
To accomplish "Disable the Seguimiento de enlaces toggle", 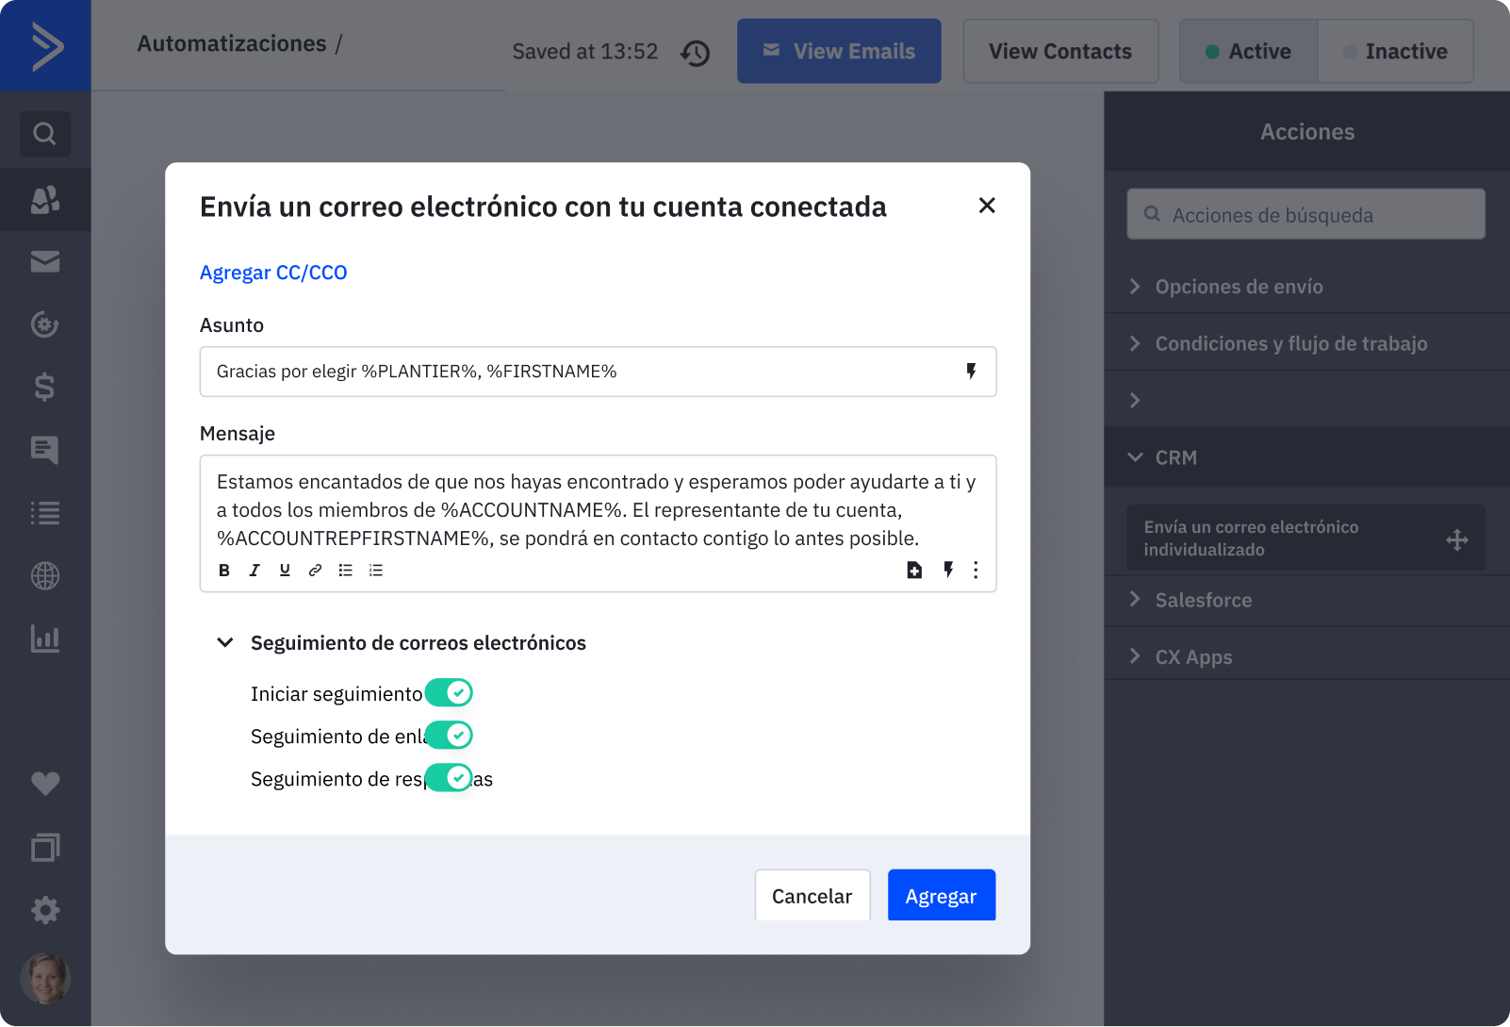I will [449, 736].
